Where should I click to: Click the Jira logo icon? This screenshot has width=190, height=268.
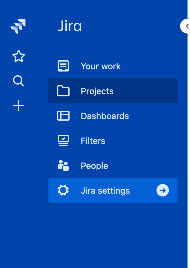coord(18,26)
